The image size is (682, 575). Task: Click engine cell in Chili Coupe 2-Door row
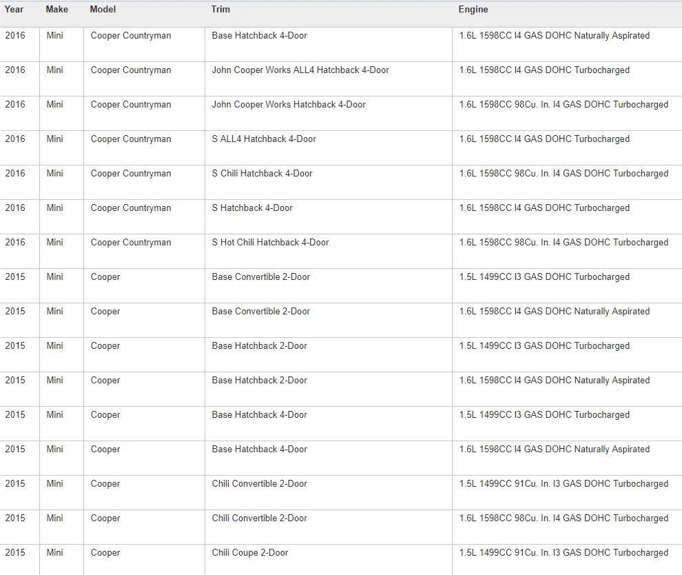(x=563, y=553)
